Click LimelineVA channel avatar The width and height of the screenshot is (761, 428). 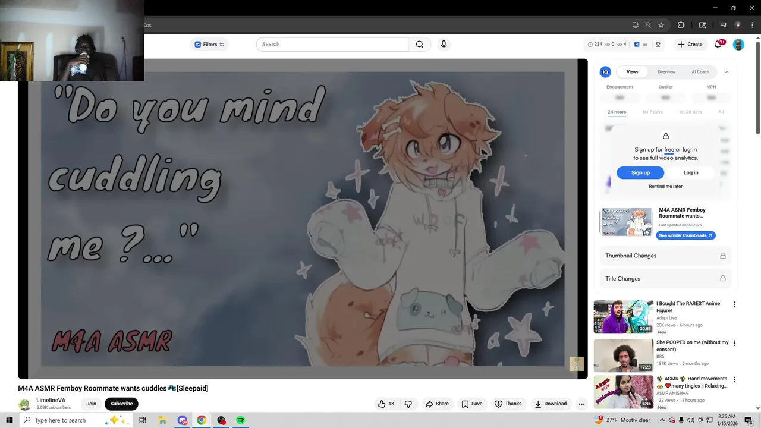[24, 404]
